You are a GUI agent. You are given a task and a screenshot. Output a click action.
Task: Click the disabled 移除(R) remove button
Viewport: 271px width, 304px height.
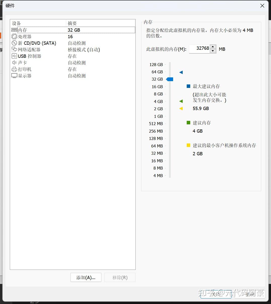[x=120, y=277]
